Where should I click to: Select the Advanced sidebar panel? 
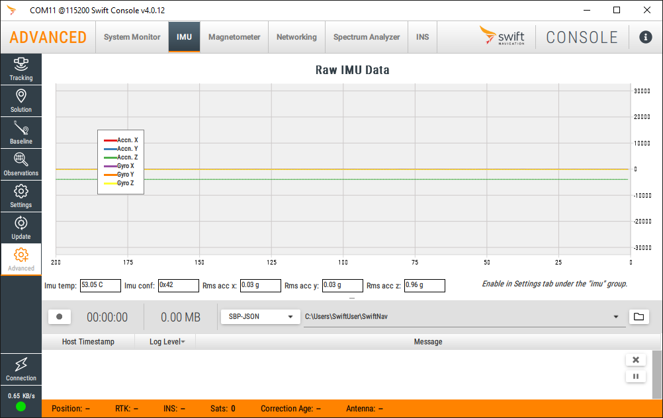tap(21, 259)
